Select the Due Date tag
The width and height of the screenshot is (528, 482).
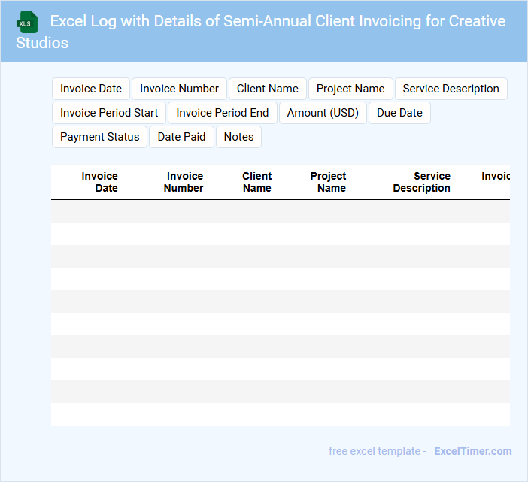click(399, 113)
